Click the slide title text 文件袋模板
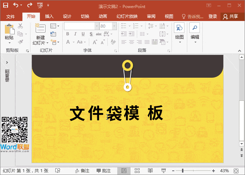 (x=116, y=114)
